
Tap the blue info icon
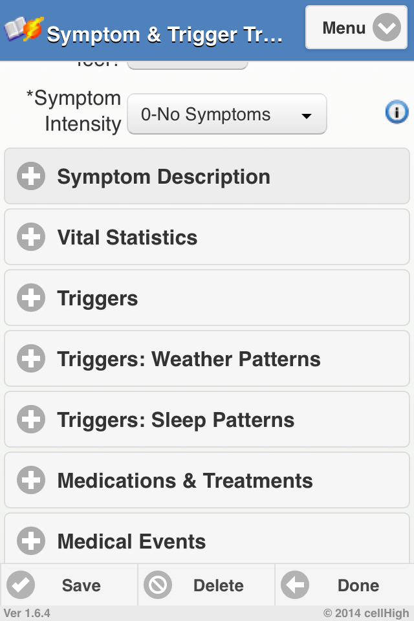tap(397, 113)
